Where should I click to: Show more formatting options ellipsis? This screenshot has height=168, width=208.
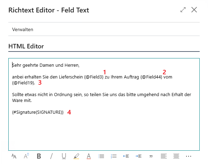click(x=189, y=156)
